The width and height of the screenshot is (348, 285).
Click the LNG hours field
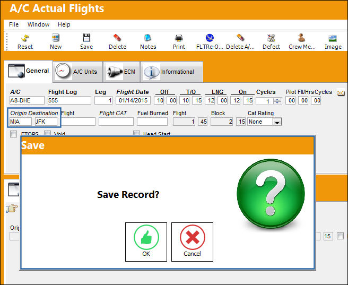click(x=210, y=100)
